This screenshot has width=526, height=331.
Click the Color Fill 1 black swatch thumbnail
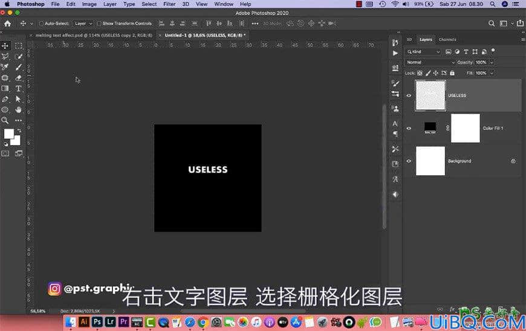430,127
